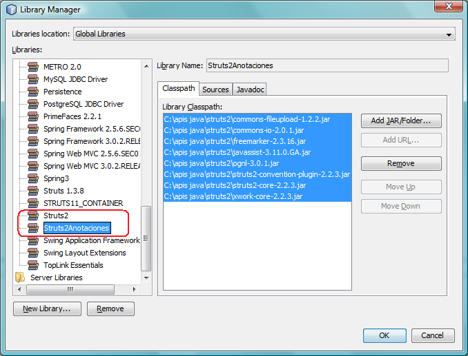
Task: Click Remove under the libraries tree
Action: point(110,308)
